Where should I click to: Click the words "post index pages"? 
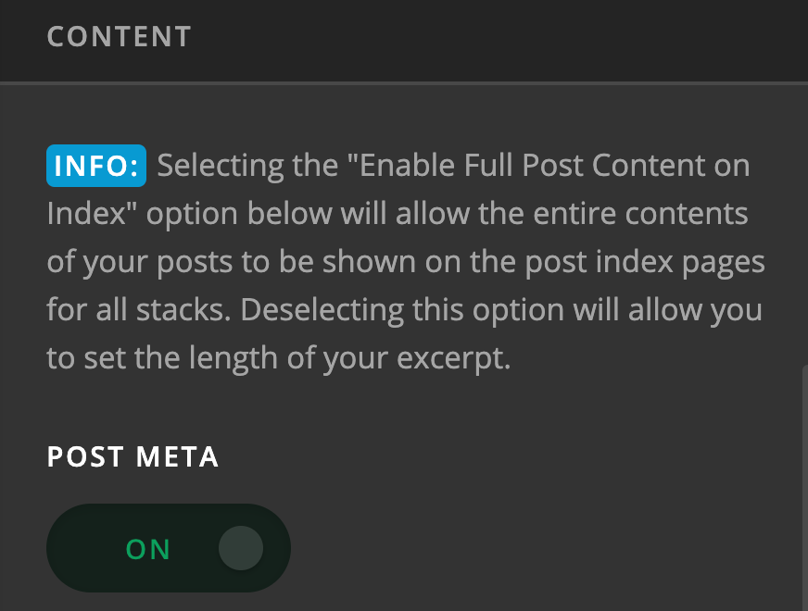point(645,263)
